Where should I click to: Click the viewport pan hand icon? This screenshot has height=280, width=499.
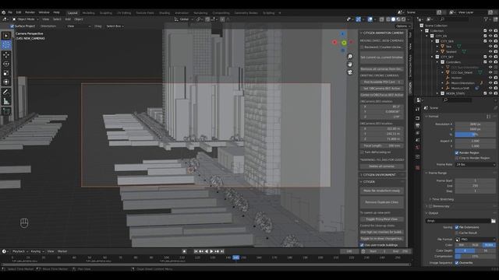[x=350, y=65]
